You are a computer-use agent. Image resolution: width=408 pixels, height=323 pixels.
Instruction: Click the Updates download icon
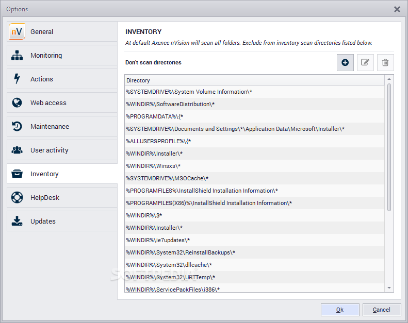tap(17, 221)
